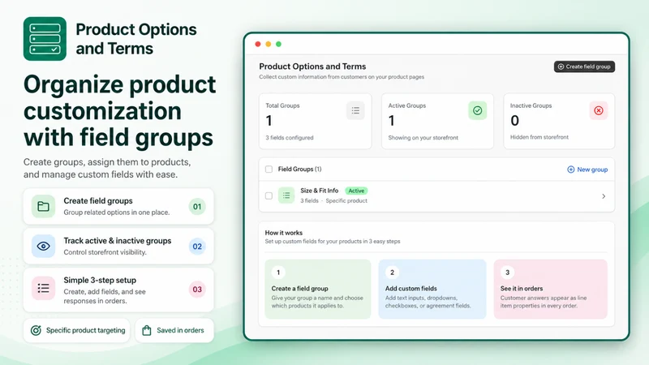Click the green checkmark icon in Active Groups card
649x365 pixels.
(x=477, y=110)
